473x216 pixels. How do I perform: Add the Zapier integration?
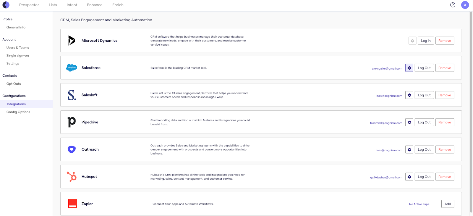(448, 204)
